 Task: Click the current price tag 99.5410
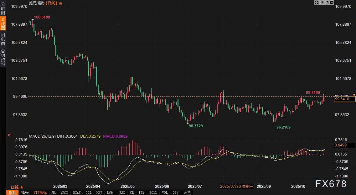pos(344,99)
